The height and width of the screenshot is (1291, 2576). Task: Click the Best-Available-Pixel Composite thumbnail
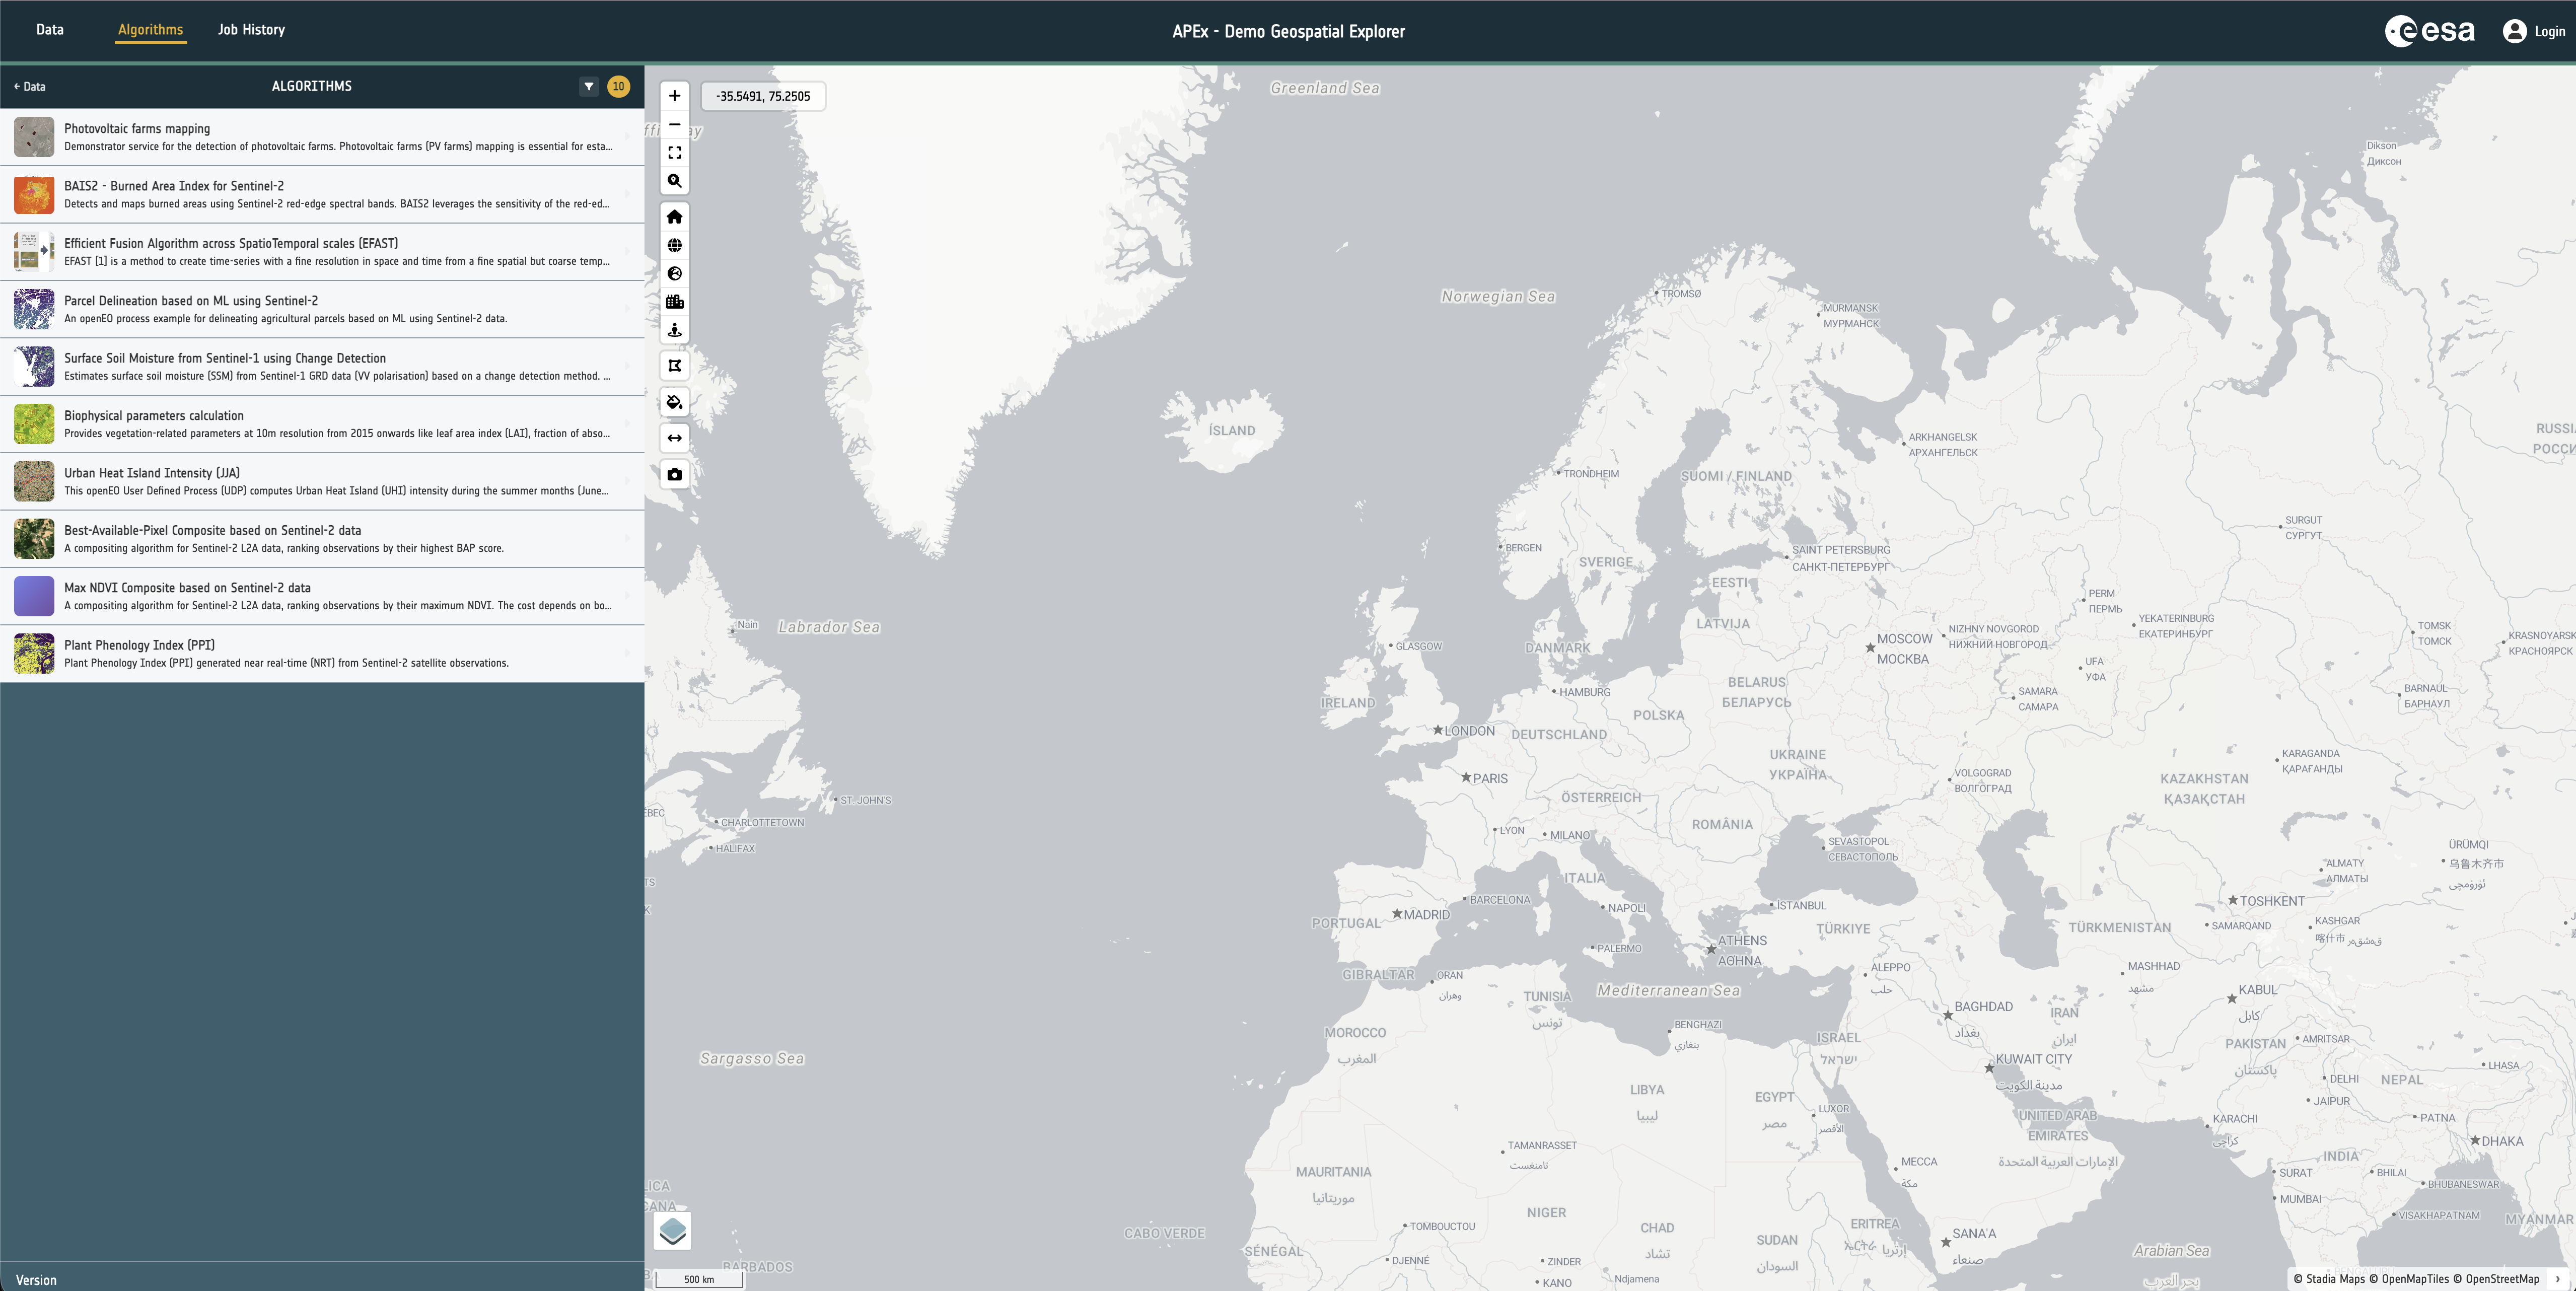[34, 539]
